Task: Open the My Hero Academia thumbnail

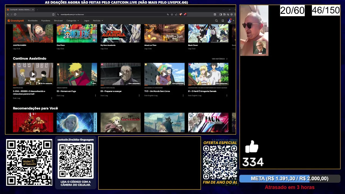Action: [x=120, y=33]
